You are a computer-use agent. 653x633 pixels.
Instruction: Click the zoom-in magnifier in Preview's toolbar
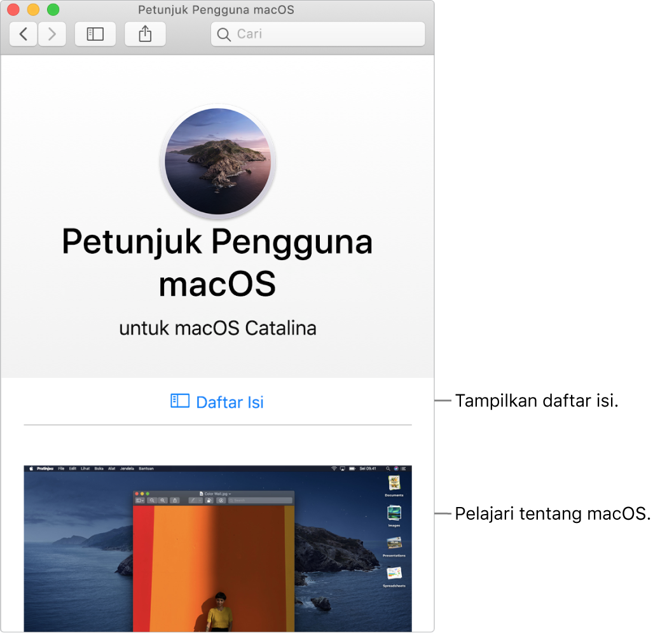[x=161, y=500]
